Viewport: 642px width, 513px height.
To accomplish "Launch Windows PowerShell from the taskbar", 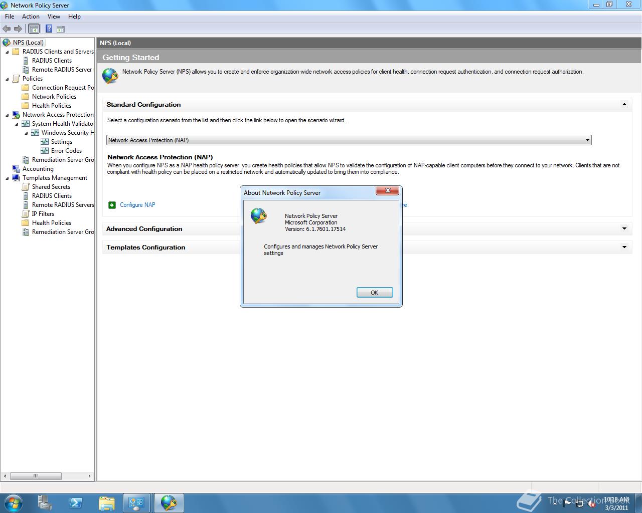I will pos(76,503).
